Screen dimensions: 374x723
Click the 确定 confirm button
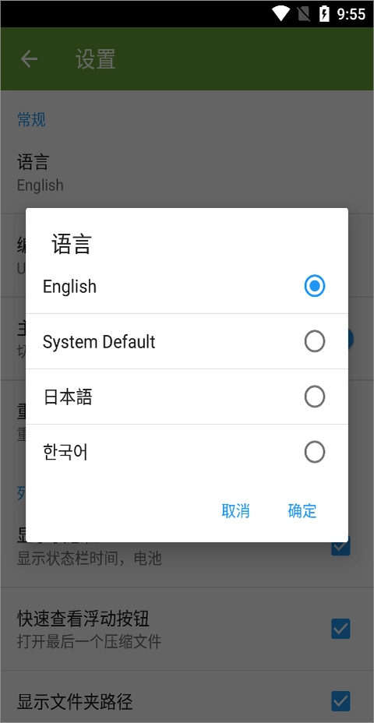tap(302, 511)
